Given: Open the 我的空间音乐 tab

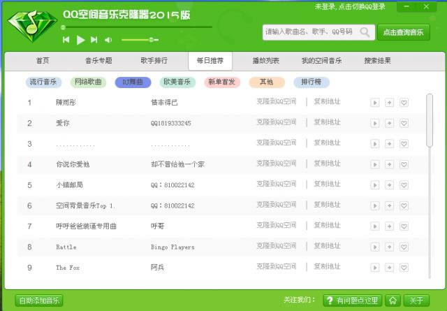Looking at the screenshot, I should point(321,61).
